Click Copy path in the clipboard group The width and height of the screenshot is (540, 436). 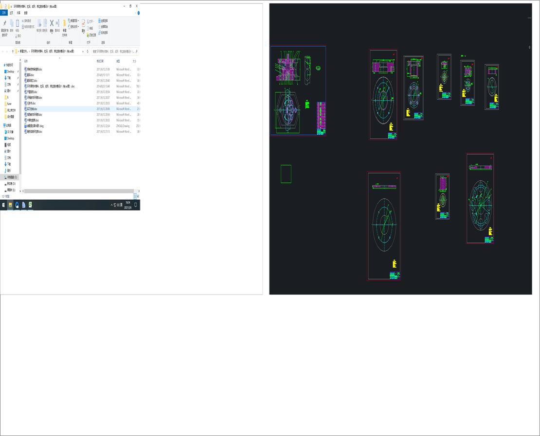[x=27, y=21]
